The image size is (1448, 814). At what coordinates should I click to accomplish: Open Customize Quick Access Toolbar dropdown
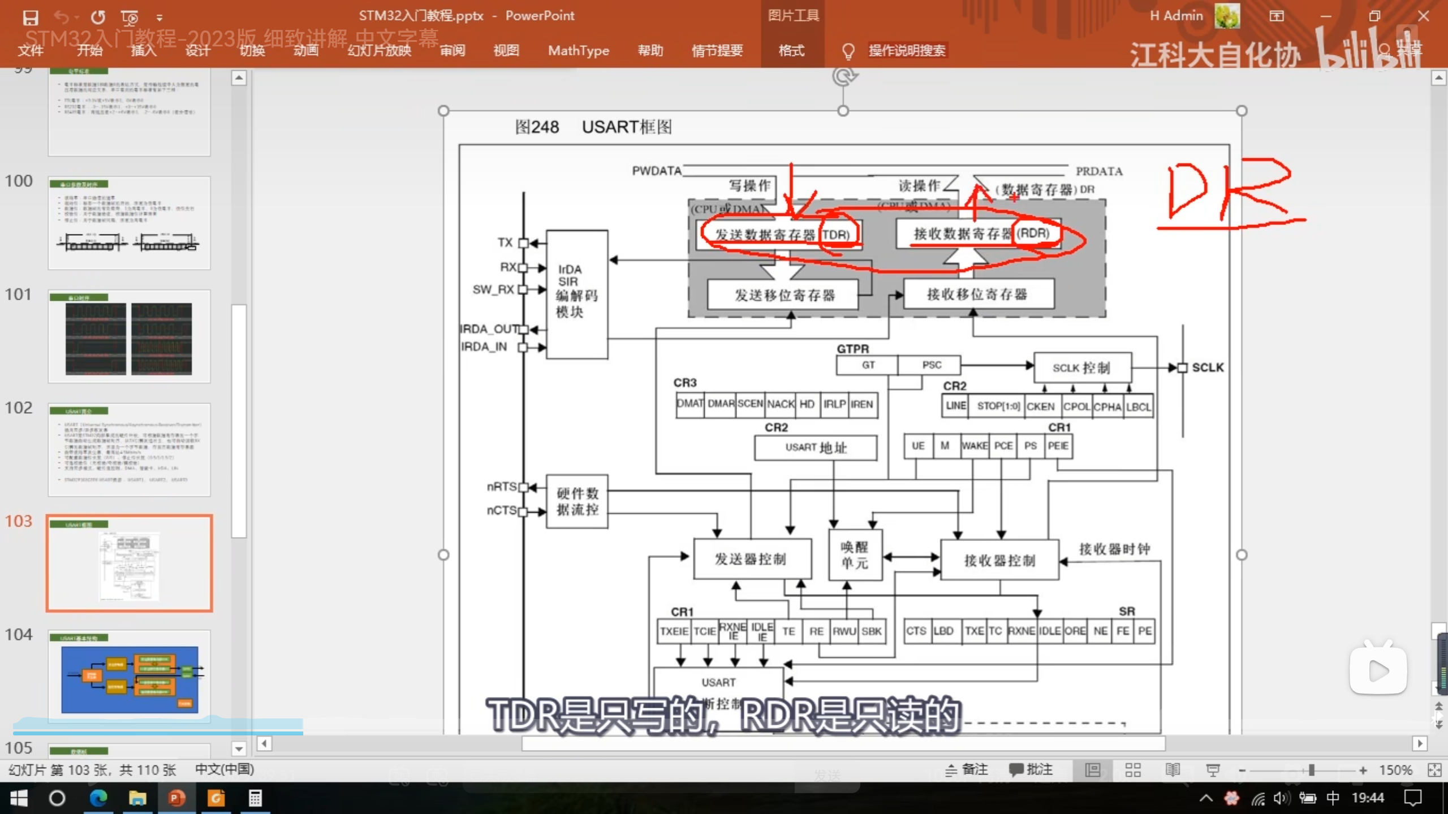160,18
